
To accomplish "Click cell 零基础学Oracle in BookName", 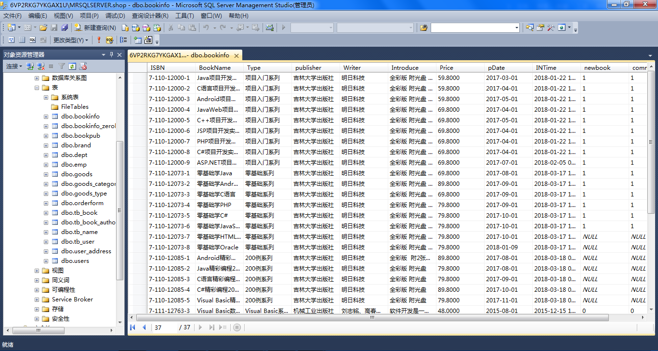I will (x=219, y=247).
